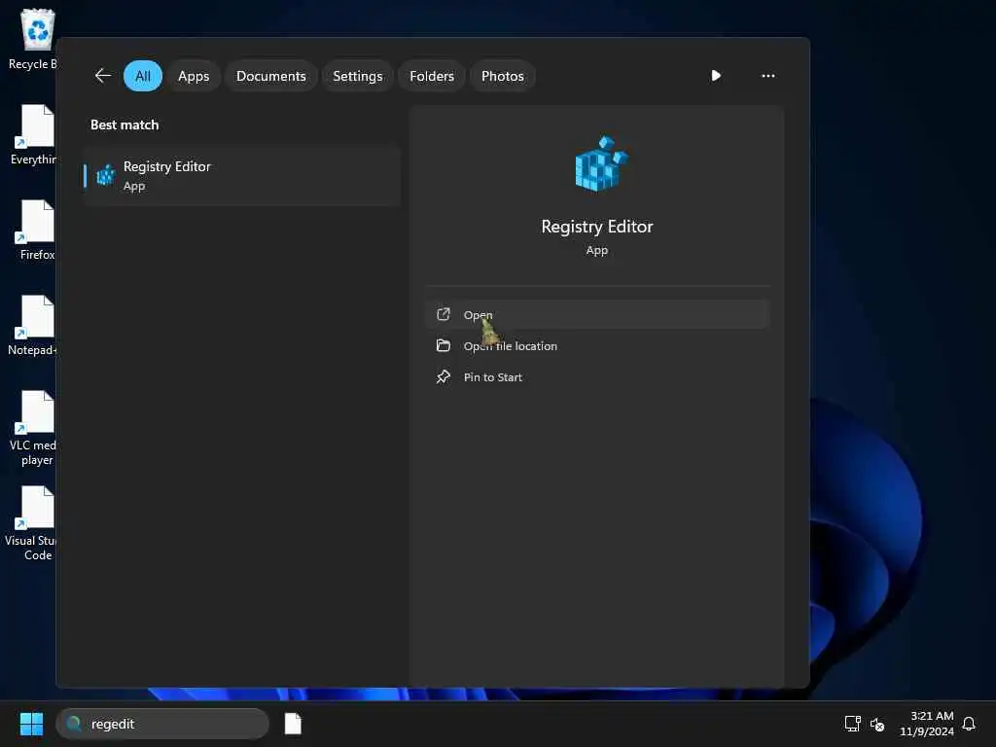Click the Best match heading

(x=124, y=124)
